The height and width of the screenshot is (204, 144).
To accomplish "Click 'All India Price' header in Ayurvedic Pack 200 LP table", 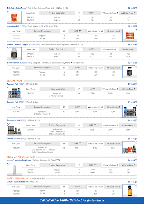I will click(x=113, y=107).
